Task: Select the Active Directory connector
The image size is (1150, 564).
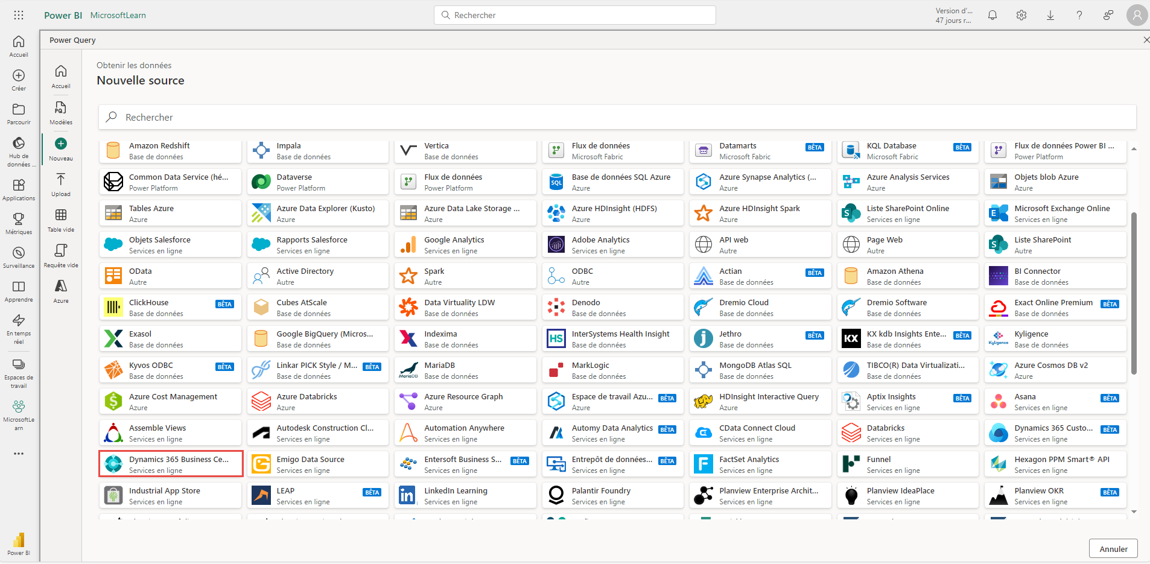Action: [318, 276]
